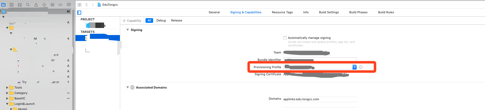Image resolution: width=485 pixels, height=110 pixels.
Task: Open the Source Control navigator
Action: coord(11,5)
